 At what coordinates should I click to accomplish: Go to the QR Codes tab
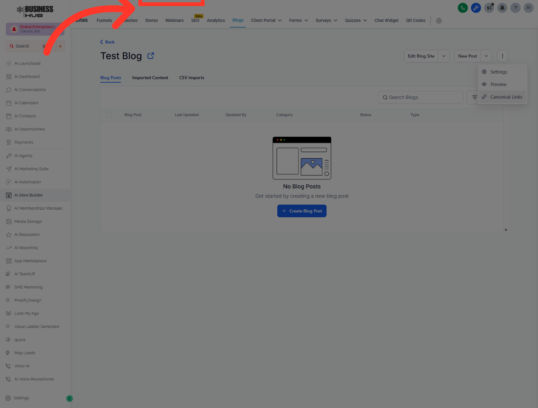click(x=415, y=20)
